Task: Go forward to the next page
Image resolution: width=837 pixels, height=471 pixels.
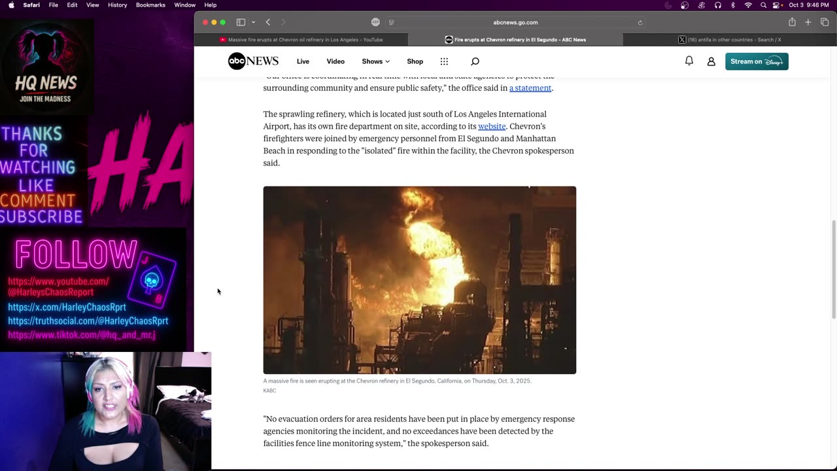Action: tap(283, 22)
